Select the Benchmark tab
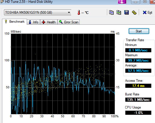The image size is (155, 123). 15,22
